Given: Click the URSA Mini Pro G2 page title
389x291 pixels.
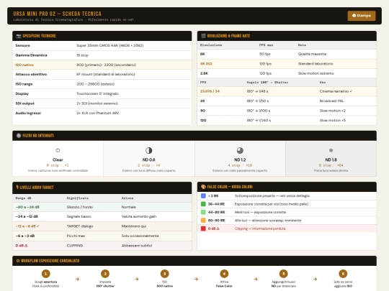Looking at the screenshot, I should pos(58,14).
